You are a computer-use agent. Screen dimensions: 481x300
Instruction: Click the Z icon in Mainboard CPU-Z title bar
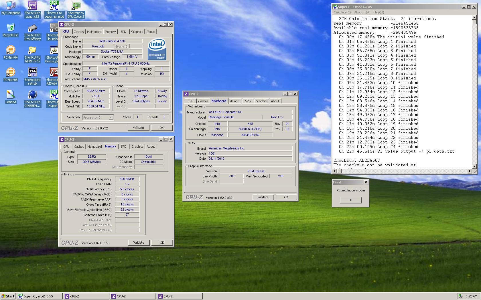(186, 94)
